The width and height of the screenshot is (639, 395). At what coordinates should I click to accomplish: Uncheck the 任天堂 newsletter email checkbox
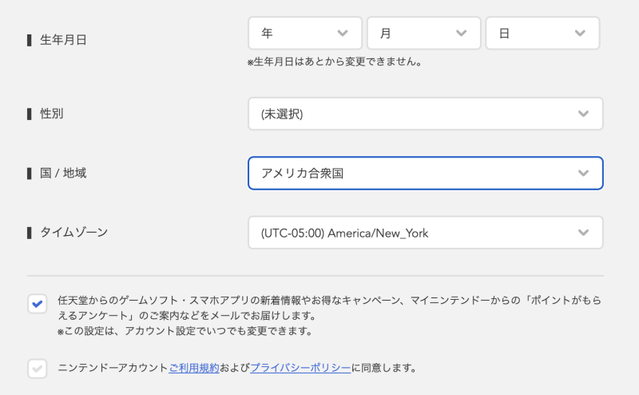pos(37,304)
